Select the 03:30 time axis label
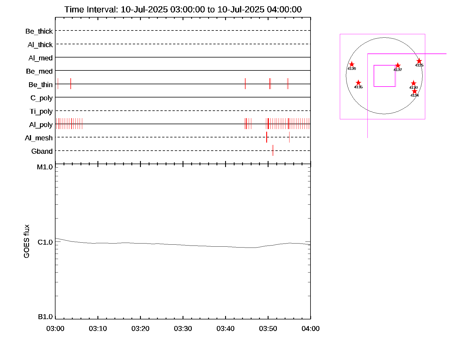Viewport: 460px width, 345px height. tap(183, 328)
